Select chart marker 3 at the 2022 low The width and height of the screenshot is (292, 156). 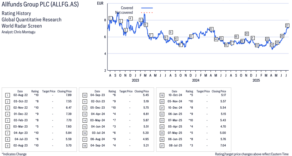(125, 30)
